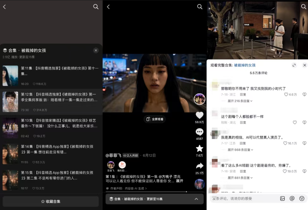This screenshot has height=210, width=308.
Task: Click like count 118.6万 on episode 11
Action: (39, 84)
